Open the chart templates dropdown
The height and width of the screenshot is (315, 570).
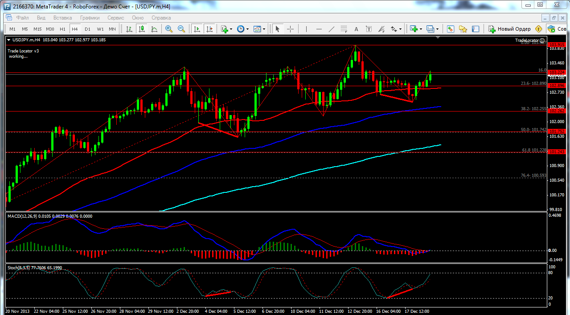click(x=264, y=29)
